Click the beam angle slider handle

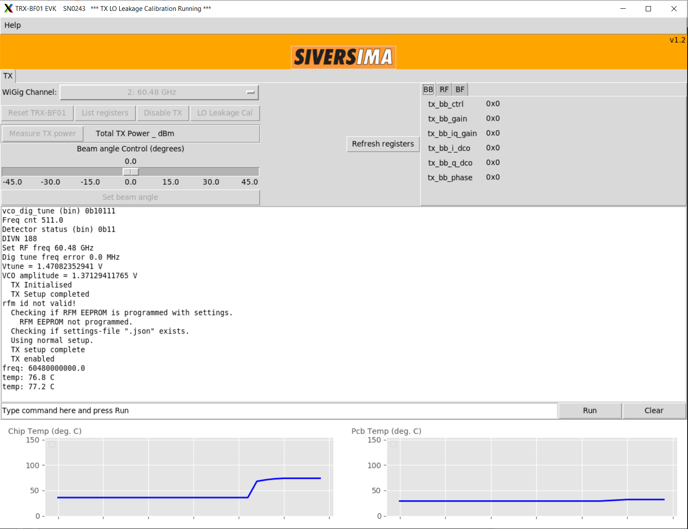(x=131, y=172)
